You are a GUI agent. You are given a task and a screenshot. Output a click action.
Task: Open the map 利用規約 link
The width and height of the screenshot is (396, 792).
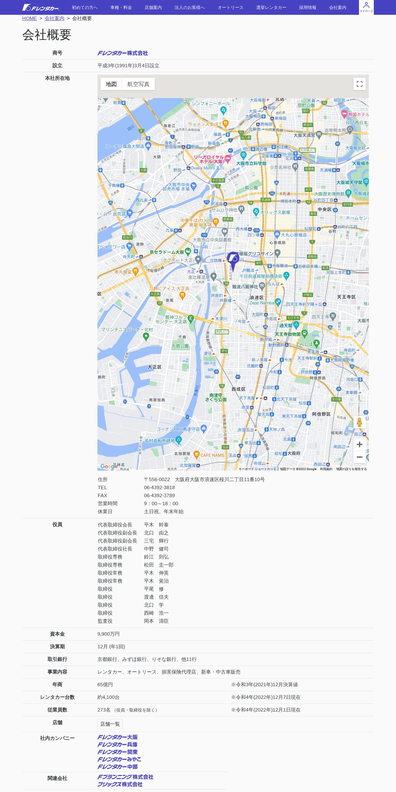326,469
